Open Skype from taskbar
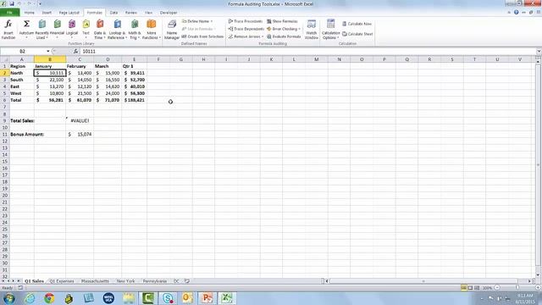This screenshot has width=542, height=305. [x=168, y=298]
